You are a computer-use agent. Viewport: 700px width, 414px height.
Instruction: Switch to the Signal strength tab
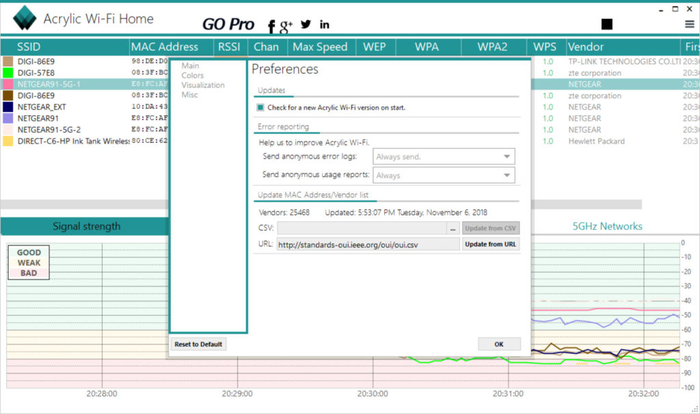[86, 226]
